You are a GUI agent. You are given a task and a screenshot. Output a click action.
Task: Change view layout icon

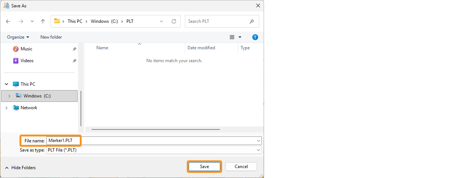point(232,37)
